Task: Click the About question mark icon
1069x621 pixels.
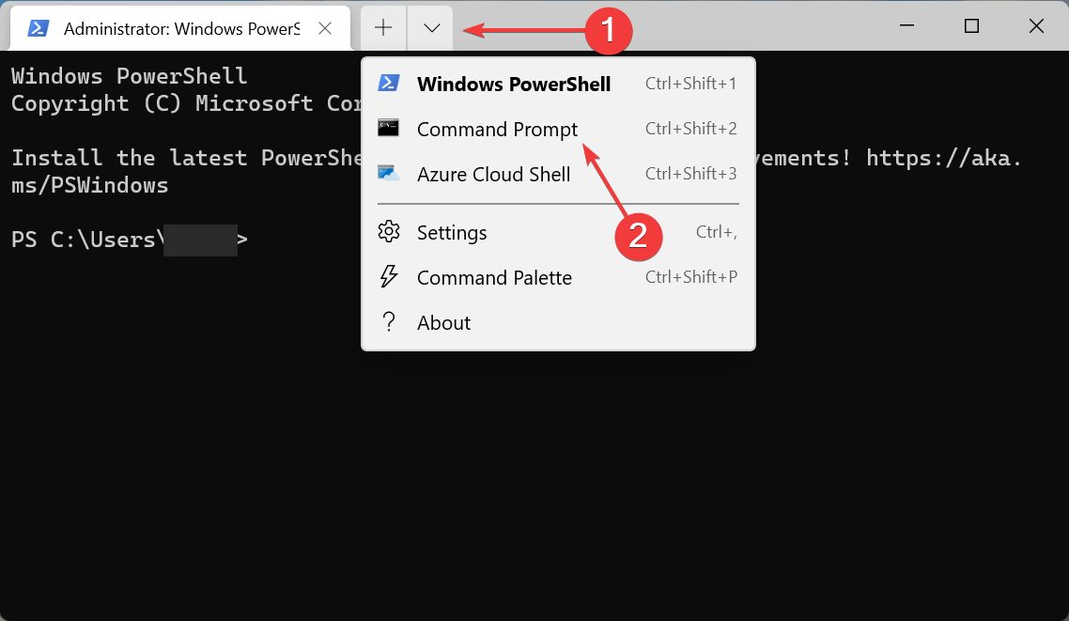Action: (389, 322)
